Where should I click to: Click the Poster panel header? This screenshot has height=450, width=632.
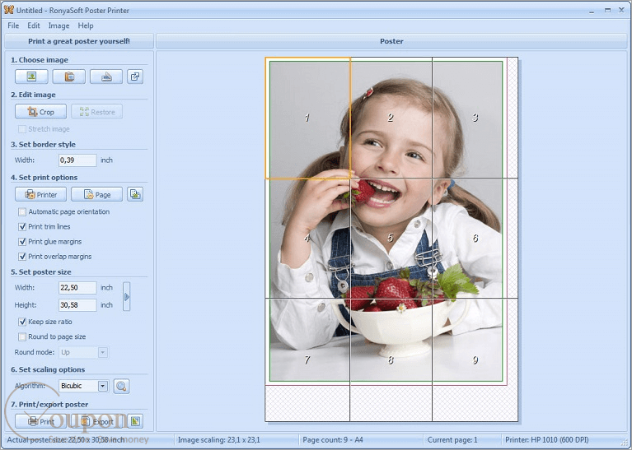point(391,41)
